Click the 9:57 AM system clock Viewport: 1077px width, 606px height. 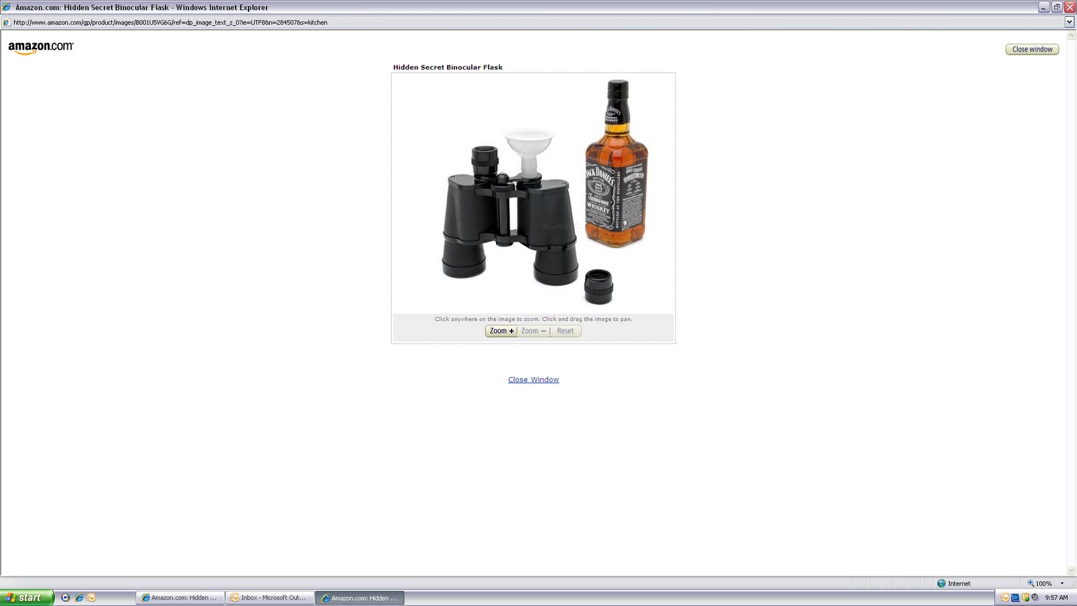1056,597
